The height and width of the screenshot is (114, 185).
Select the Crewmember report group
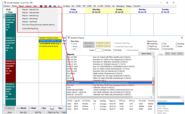(162, 49)
